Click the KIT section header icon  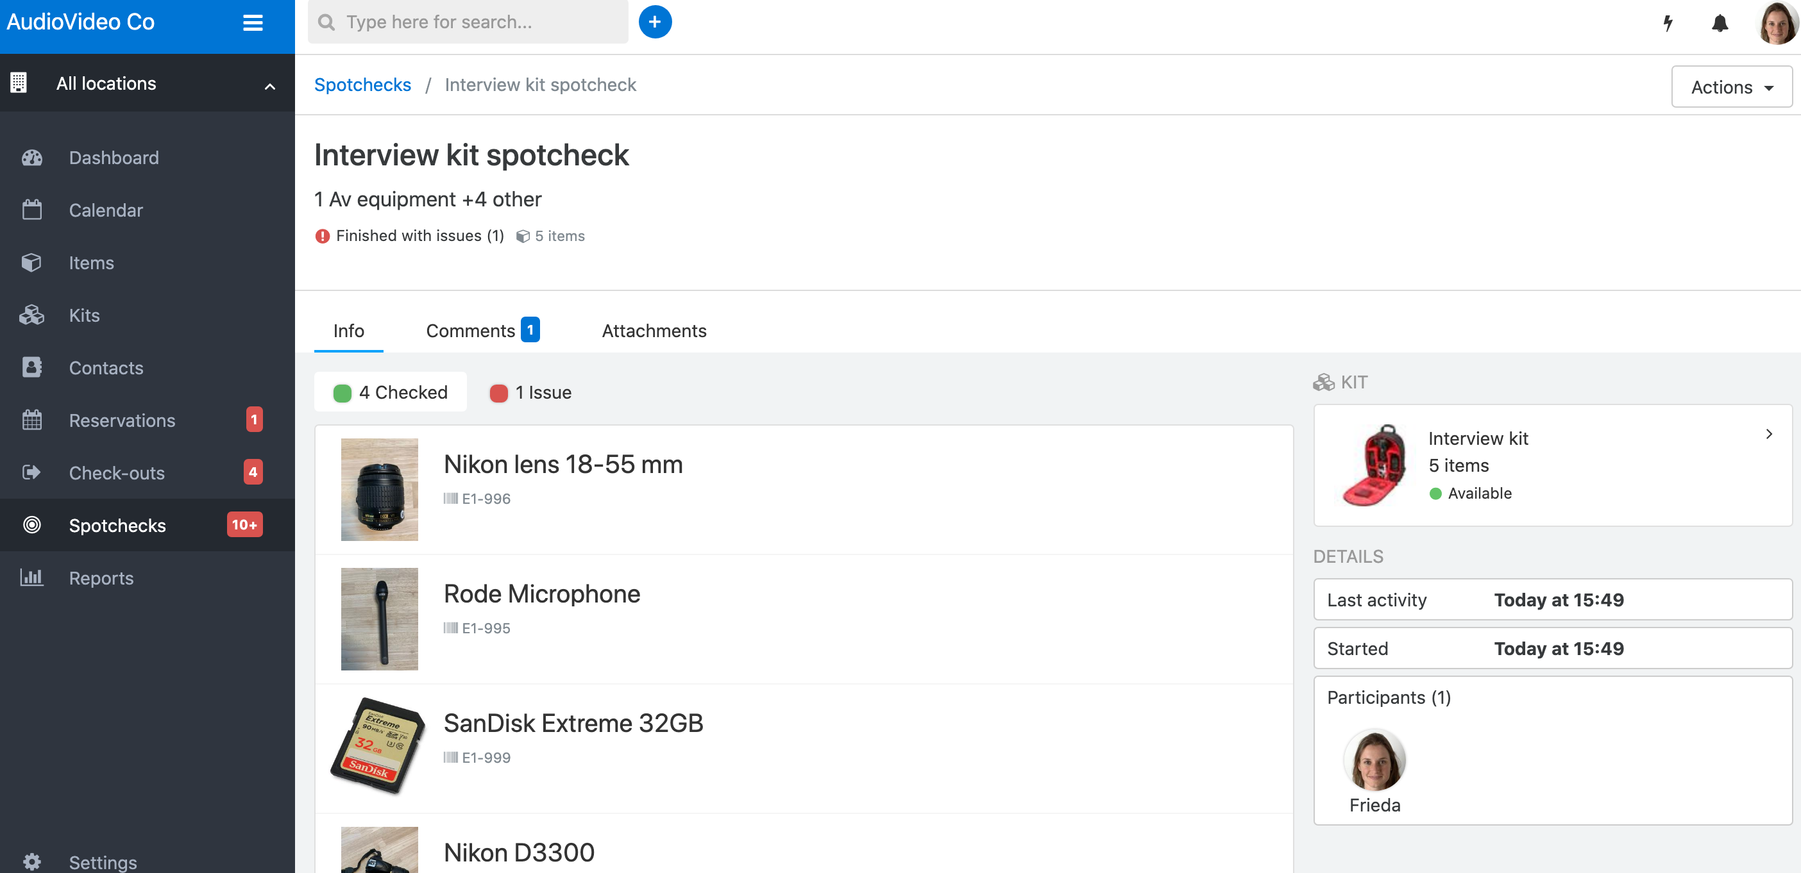(x=1323, y=382)
